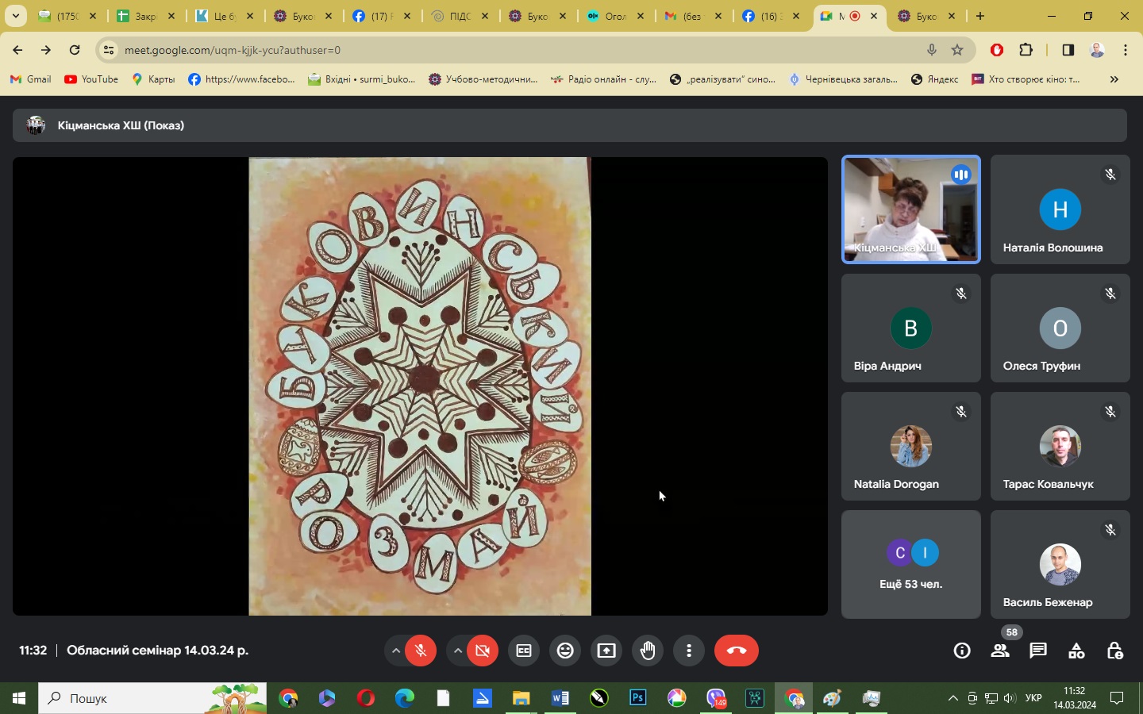Open the Учбово-методични bookmark

point(483,79)
